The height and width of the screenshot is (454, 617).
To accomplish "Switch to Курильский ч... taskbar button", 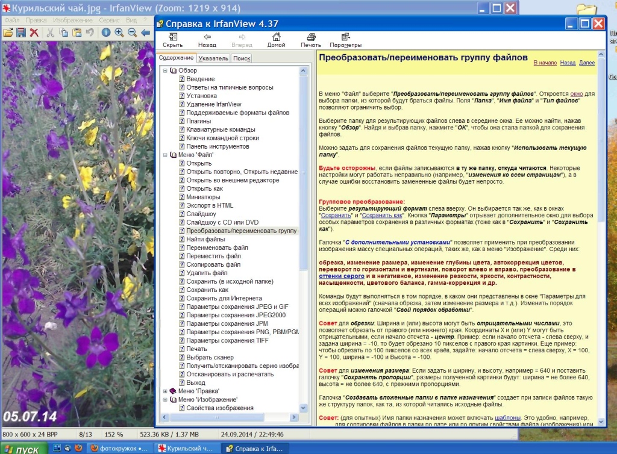I will (186, 449).
